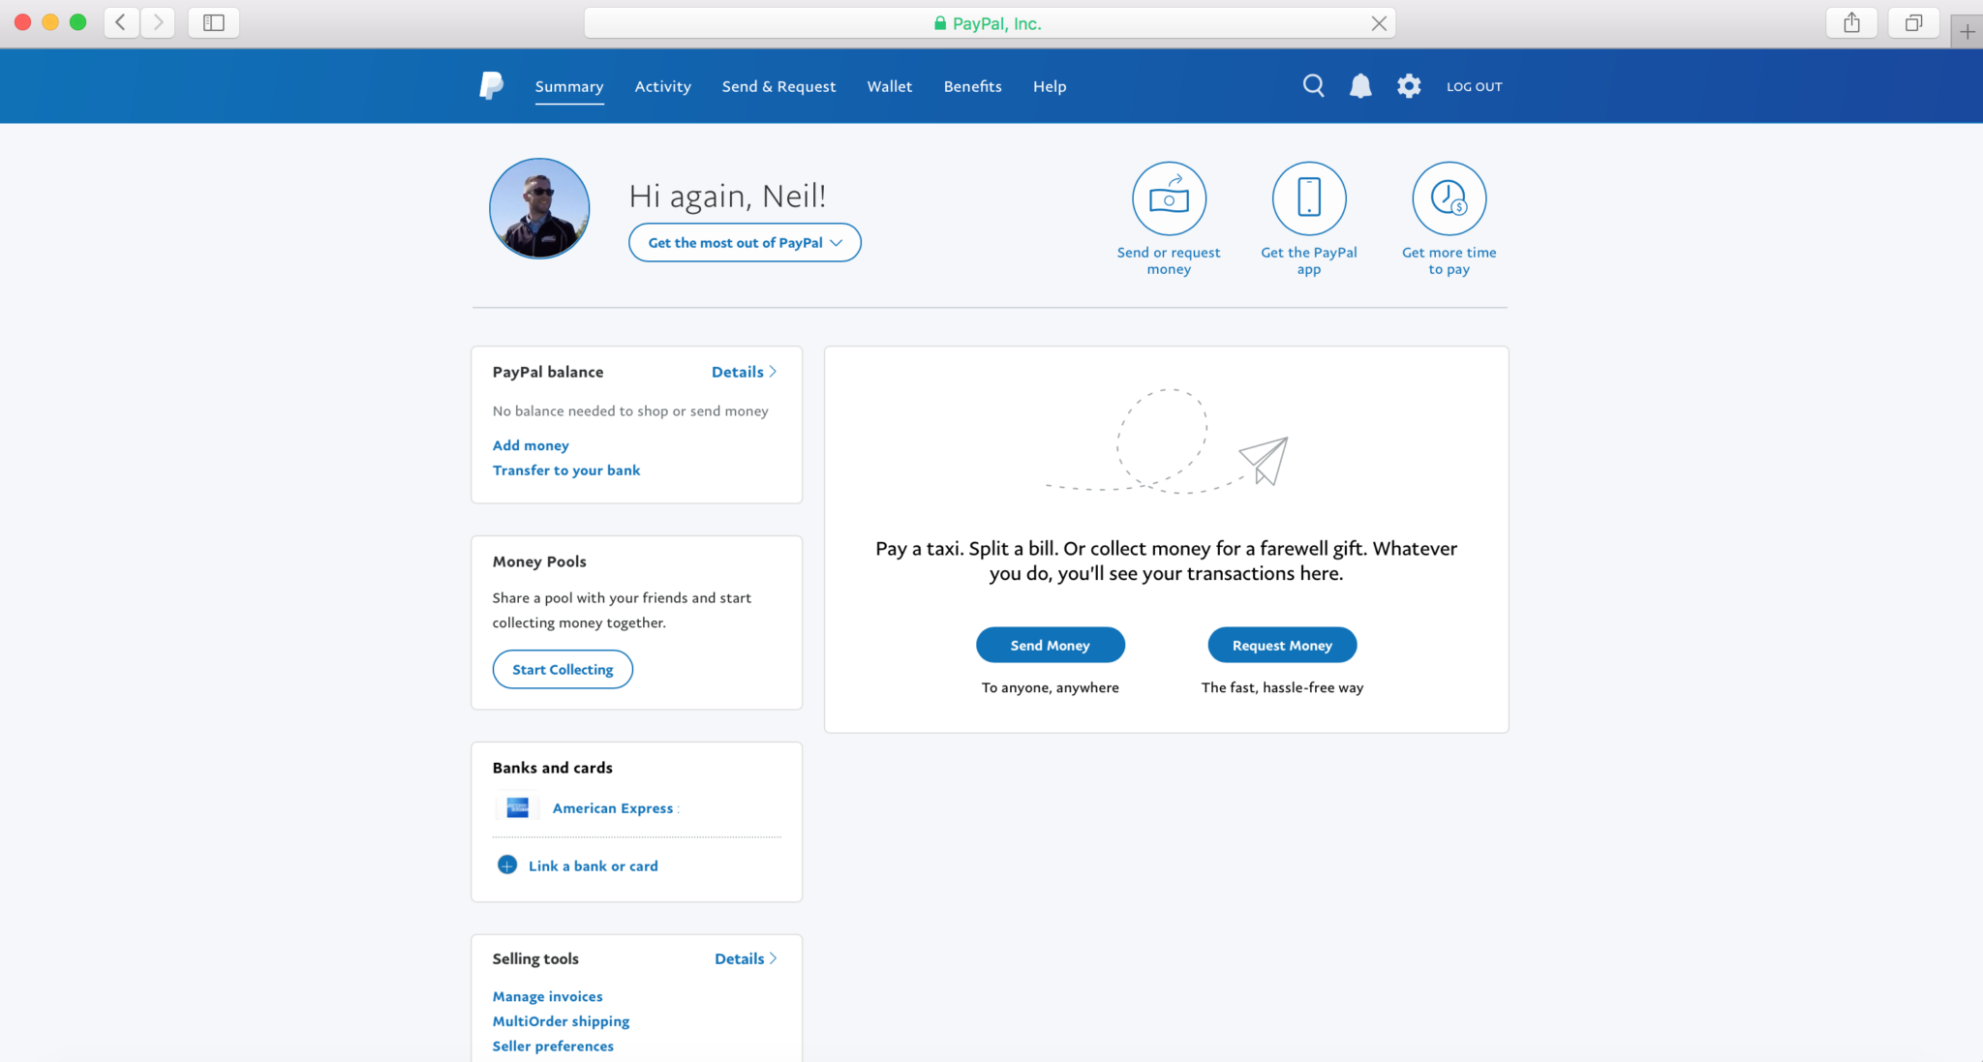Image resolution: width=1983 pixels, height=1062 pixels.
Task: Click Neil's profile photo
Action: point(539,208)
